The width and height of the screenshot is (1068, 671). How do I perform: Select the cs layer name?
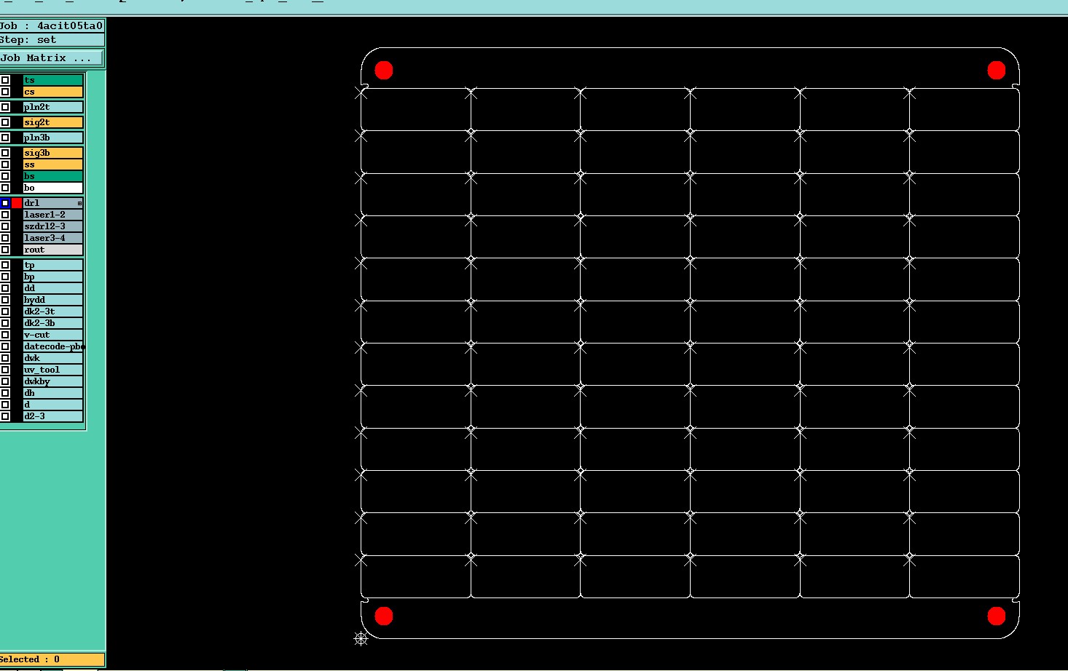(52, 92)
